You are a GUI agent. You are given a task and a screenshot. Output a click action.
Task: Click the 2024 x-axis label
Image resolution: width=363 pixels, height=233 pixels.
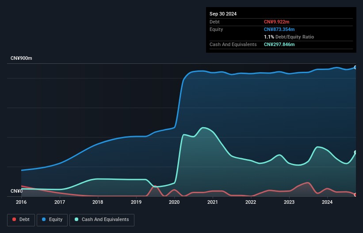[327, 202]
